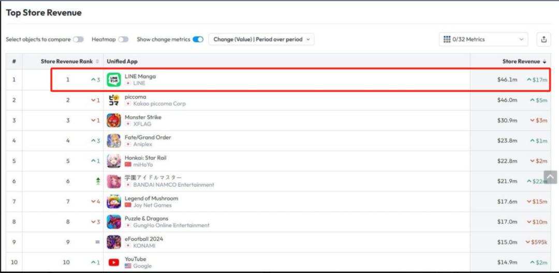The height and width of the screenshot is (273, 559).
Task: Click the Puzzle & Dragons app icon
Action: point(114,222)
